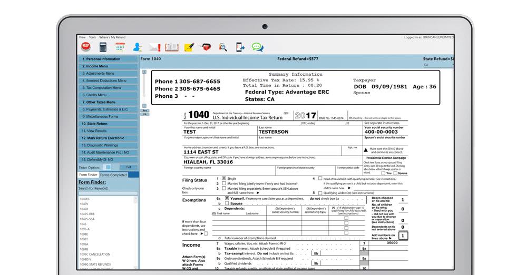The image size is (527, 275).
Task: Switch to Forms Completed tab
Action: point(113,175)
